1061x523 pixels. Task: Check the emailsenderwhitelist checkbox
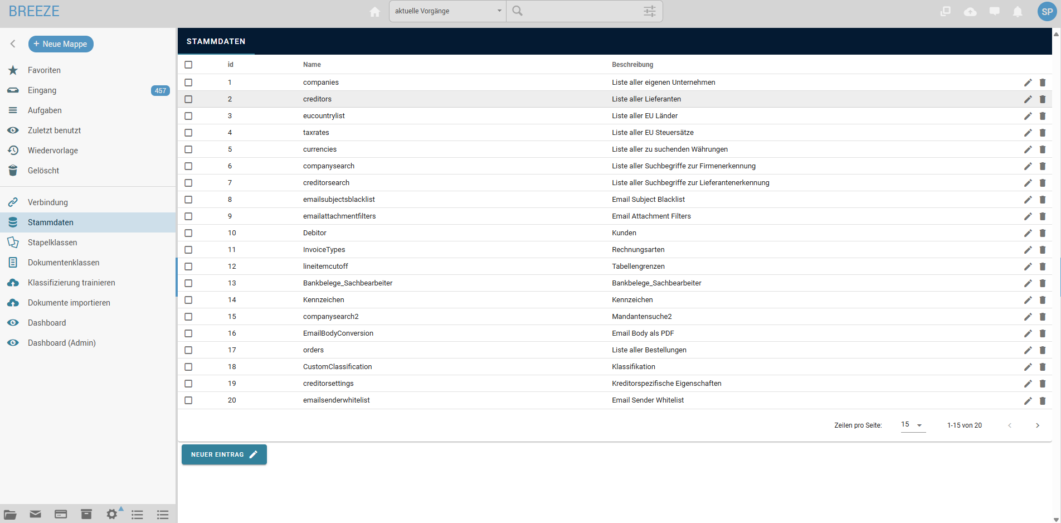[x=188, y=400]
